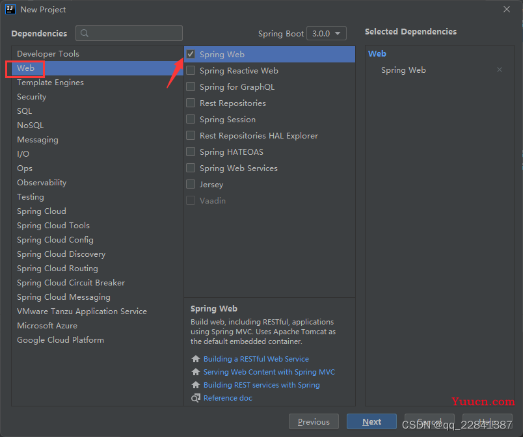Uncheck the Spring Web checkbox
The height and width of the screenshot is (437, 523).
(x=191, y=55)
